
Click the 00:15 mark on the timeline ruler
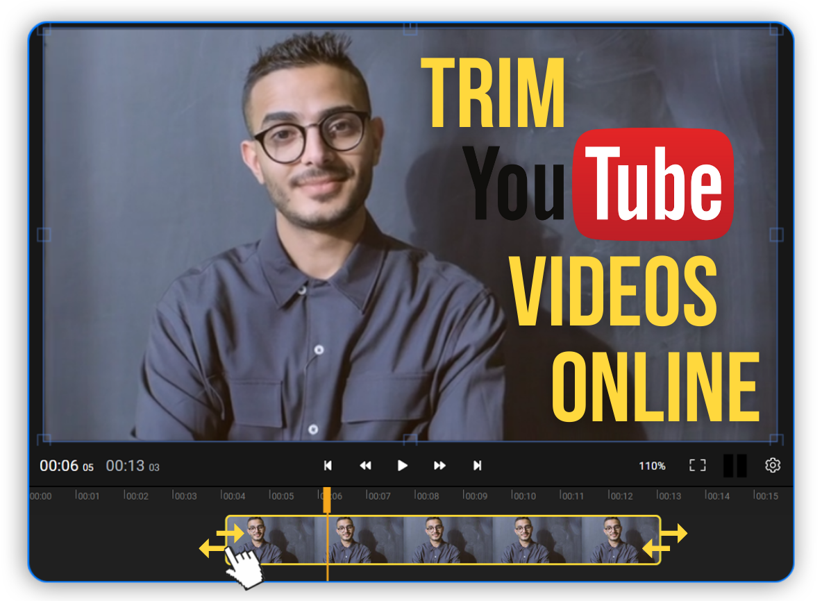click(x=766, y=496)
